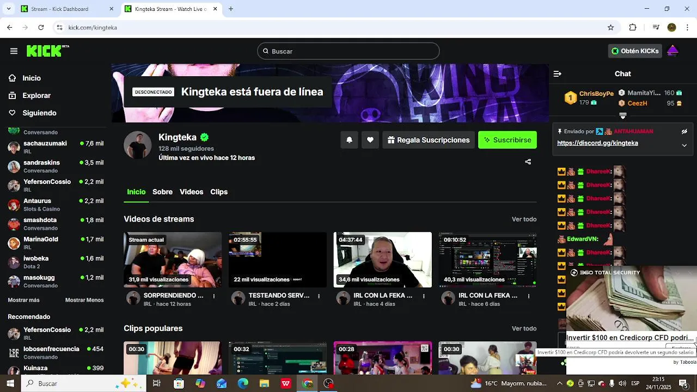697x392 pixels.
Task: Open the purple profile avatar menu
Action: 673,51
